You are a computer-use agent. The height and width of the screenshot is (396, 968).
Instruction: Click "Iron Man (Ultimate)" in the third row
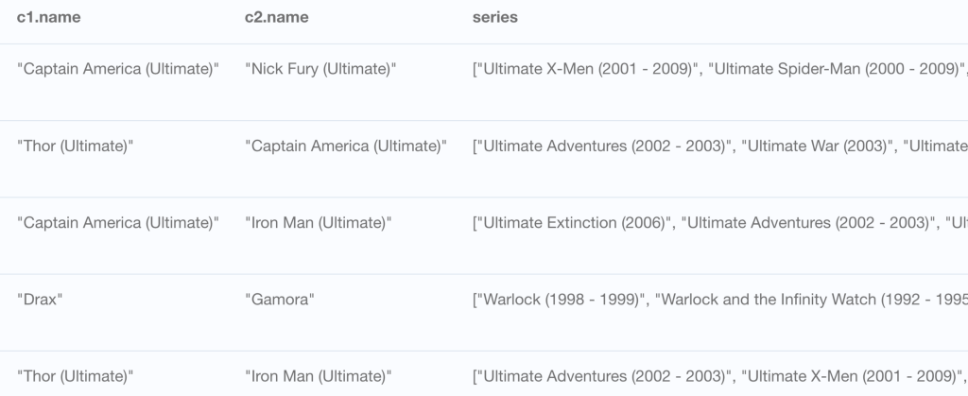point(319,223)
